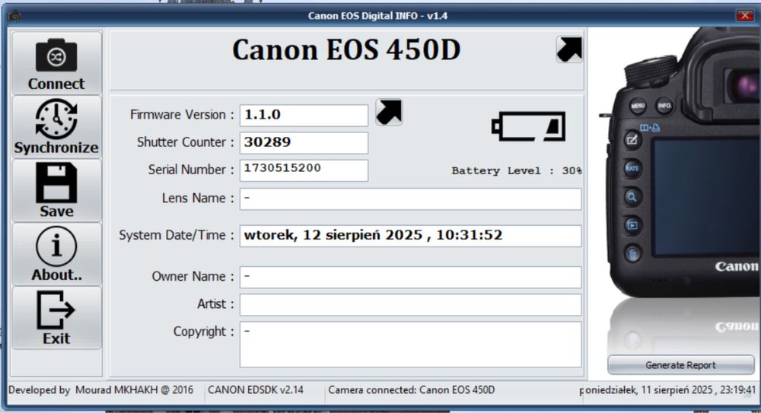
Task: Generate Report for the camera
Action: click(x=680, y=365)
